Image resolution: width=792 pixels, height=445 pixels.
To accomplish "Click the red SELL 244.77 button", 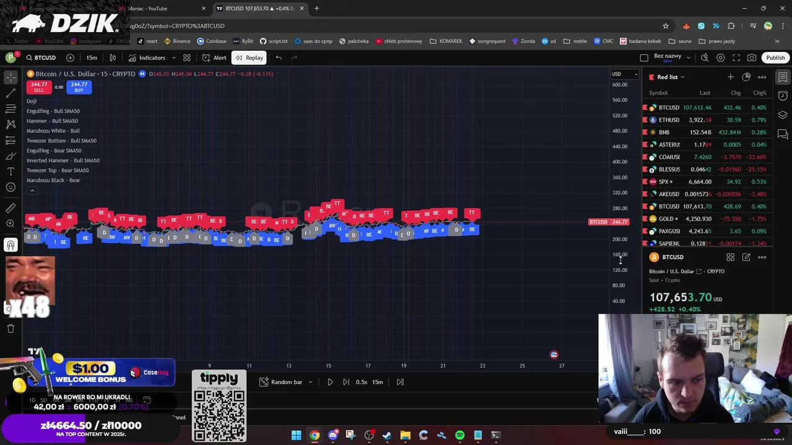I will click(38, 87).
